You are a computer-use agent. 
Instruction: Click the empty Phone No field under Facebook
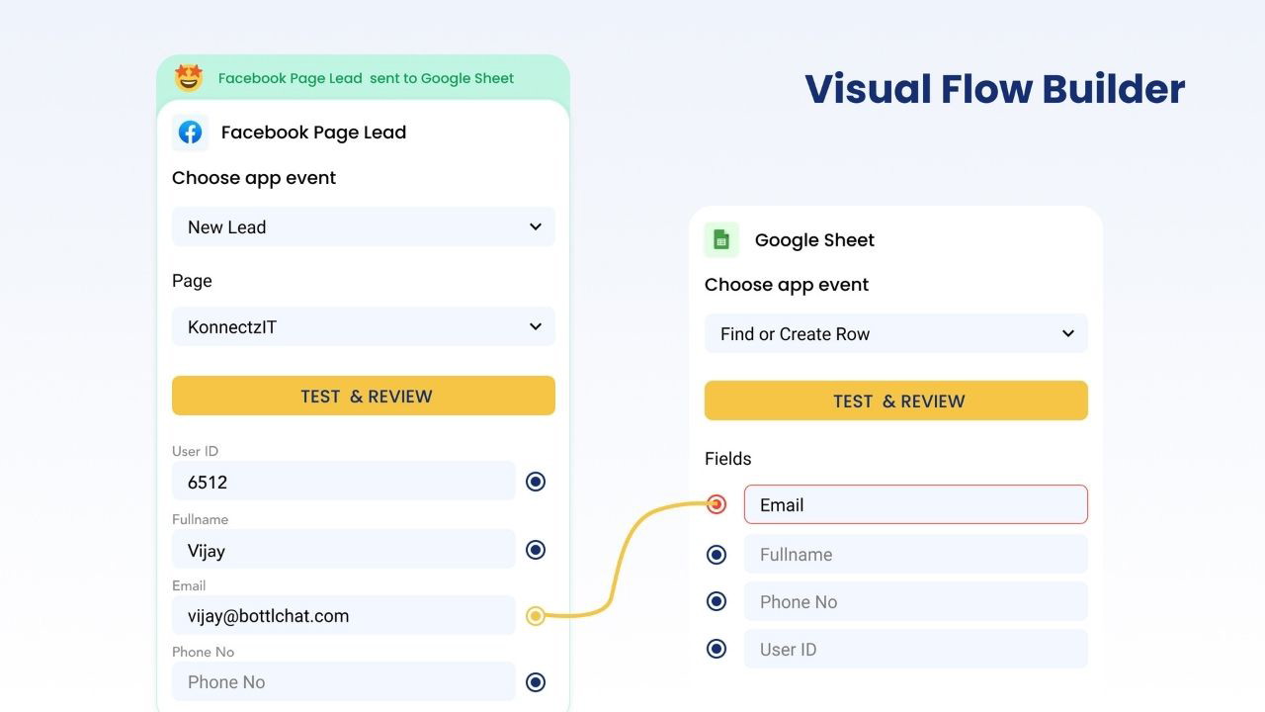click(344, 681)
